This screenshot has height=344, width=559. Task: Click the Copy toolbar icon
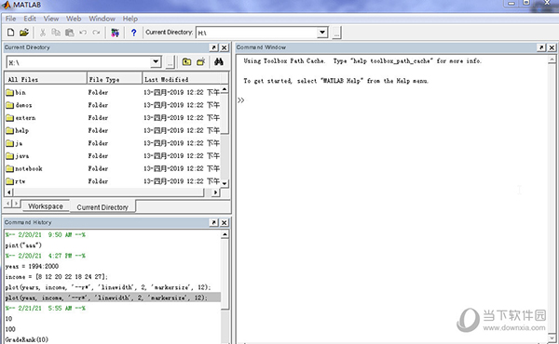point(56,33)
